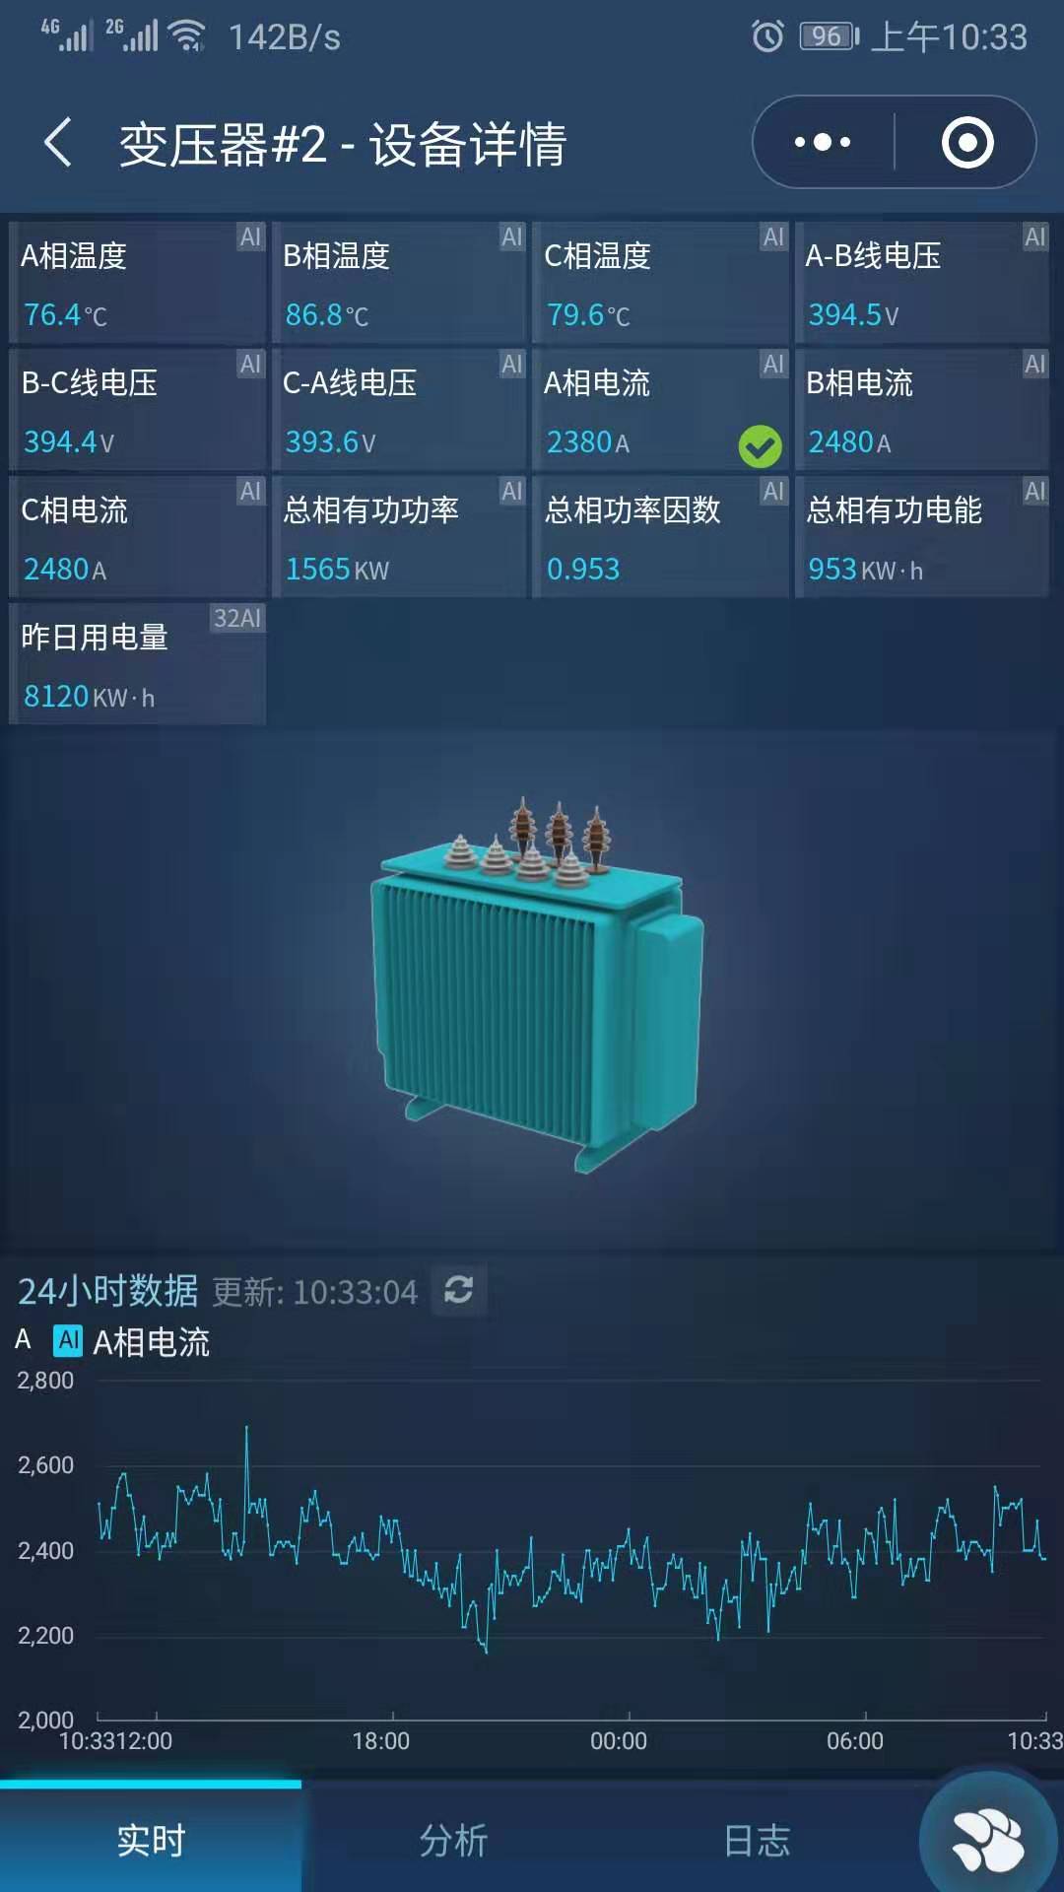Click the AI badge on A相温度 tile

click(250, 236)
